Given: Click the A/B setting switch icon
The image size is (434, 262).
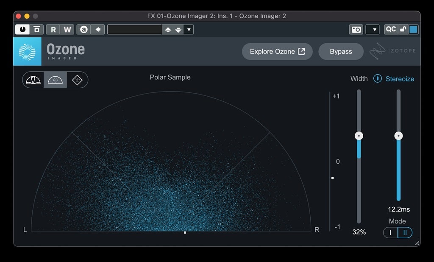Looking at the screenshot, I should point(83,29).
